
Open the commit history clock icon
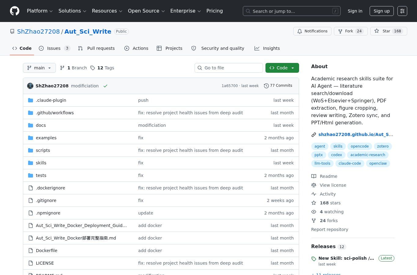[266, 86]
